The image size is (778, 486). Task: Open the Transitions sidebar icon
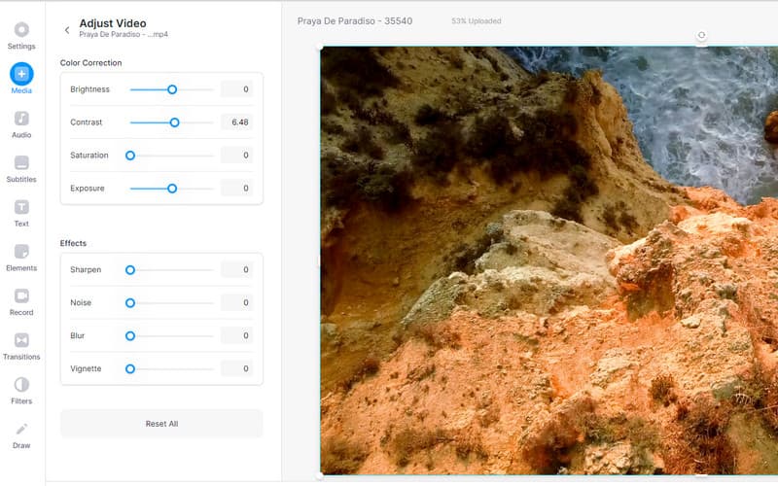pos(21,340)
